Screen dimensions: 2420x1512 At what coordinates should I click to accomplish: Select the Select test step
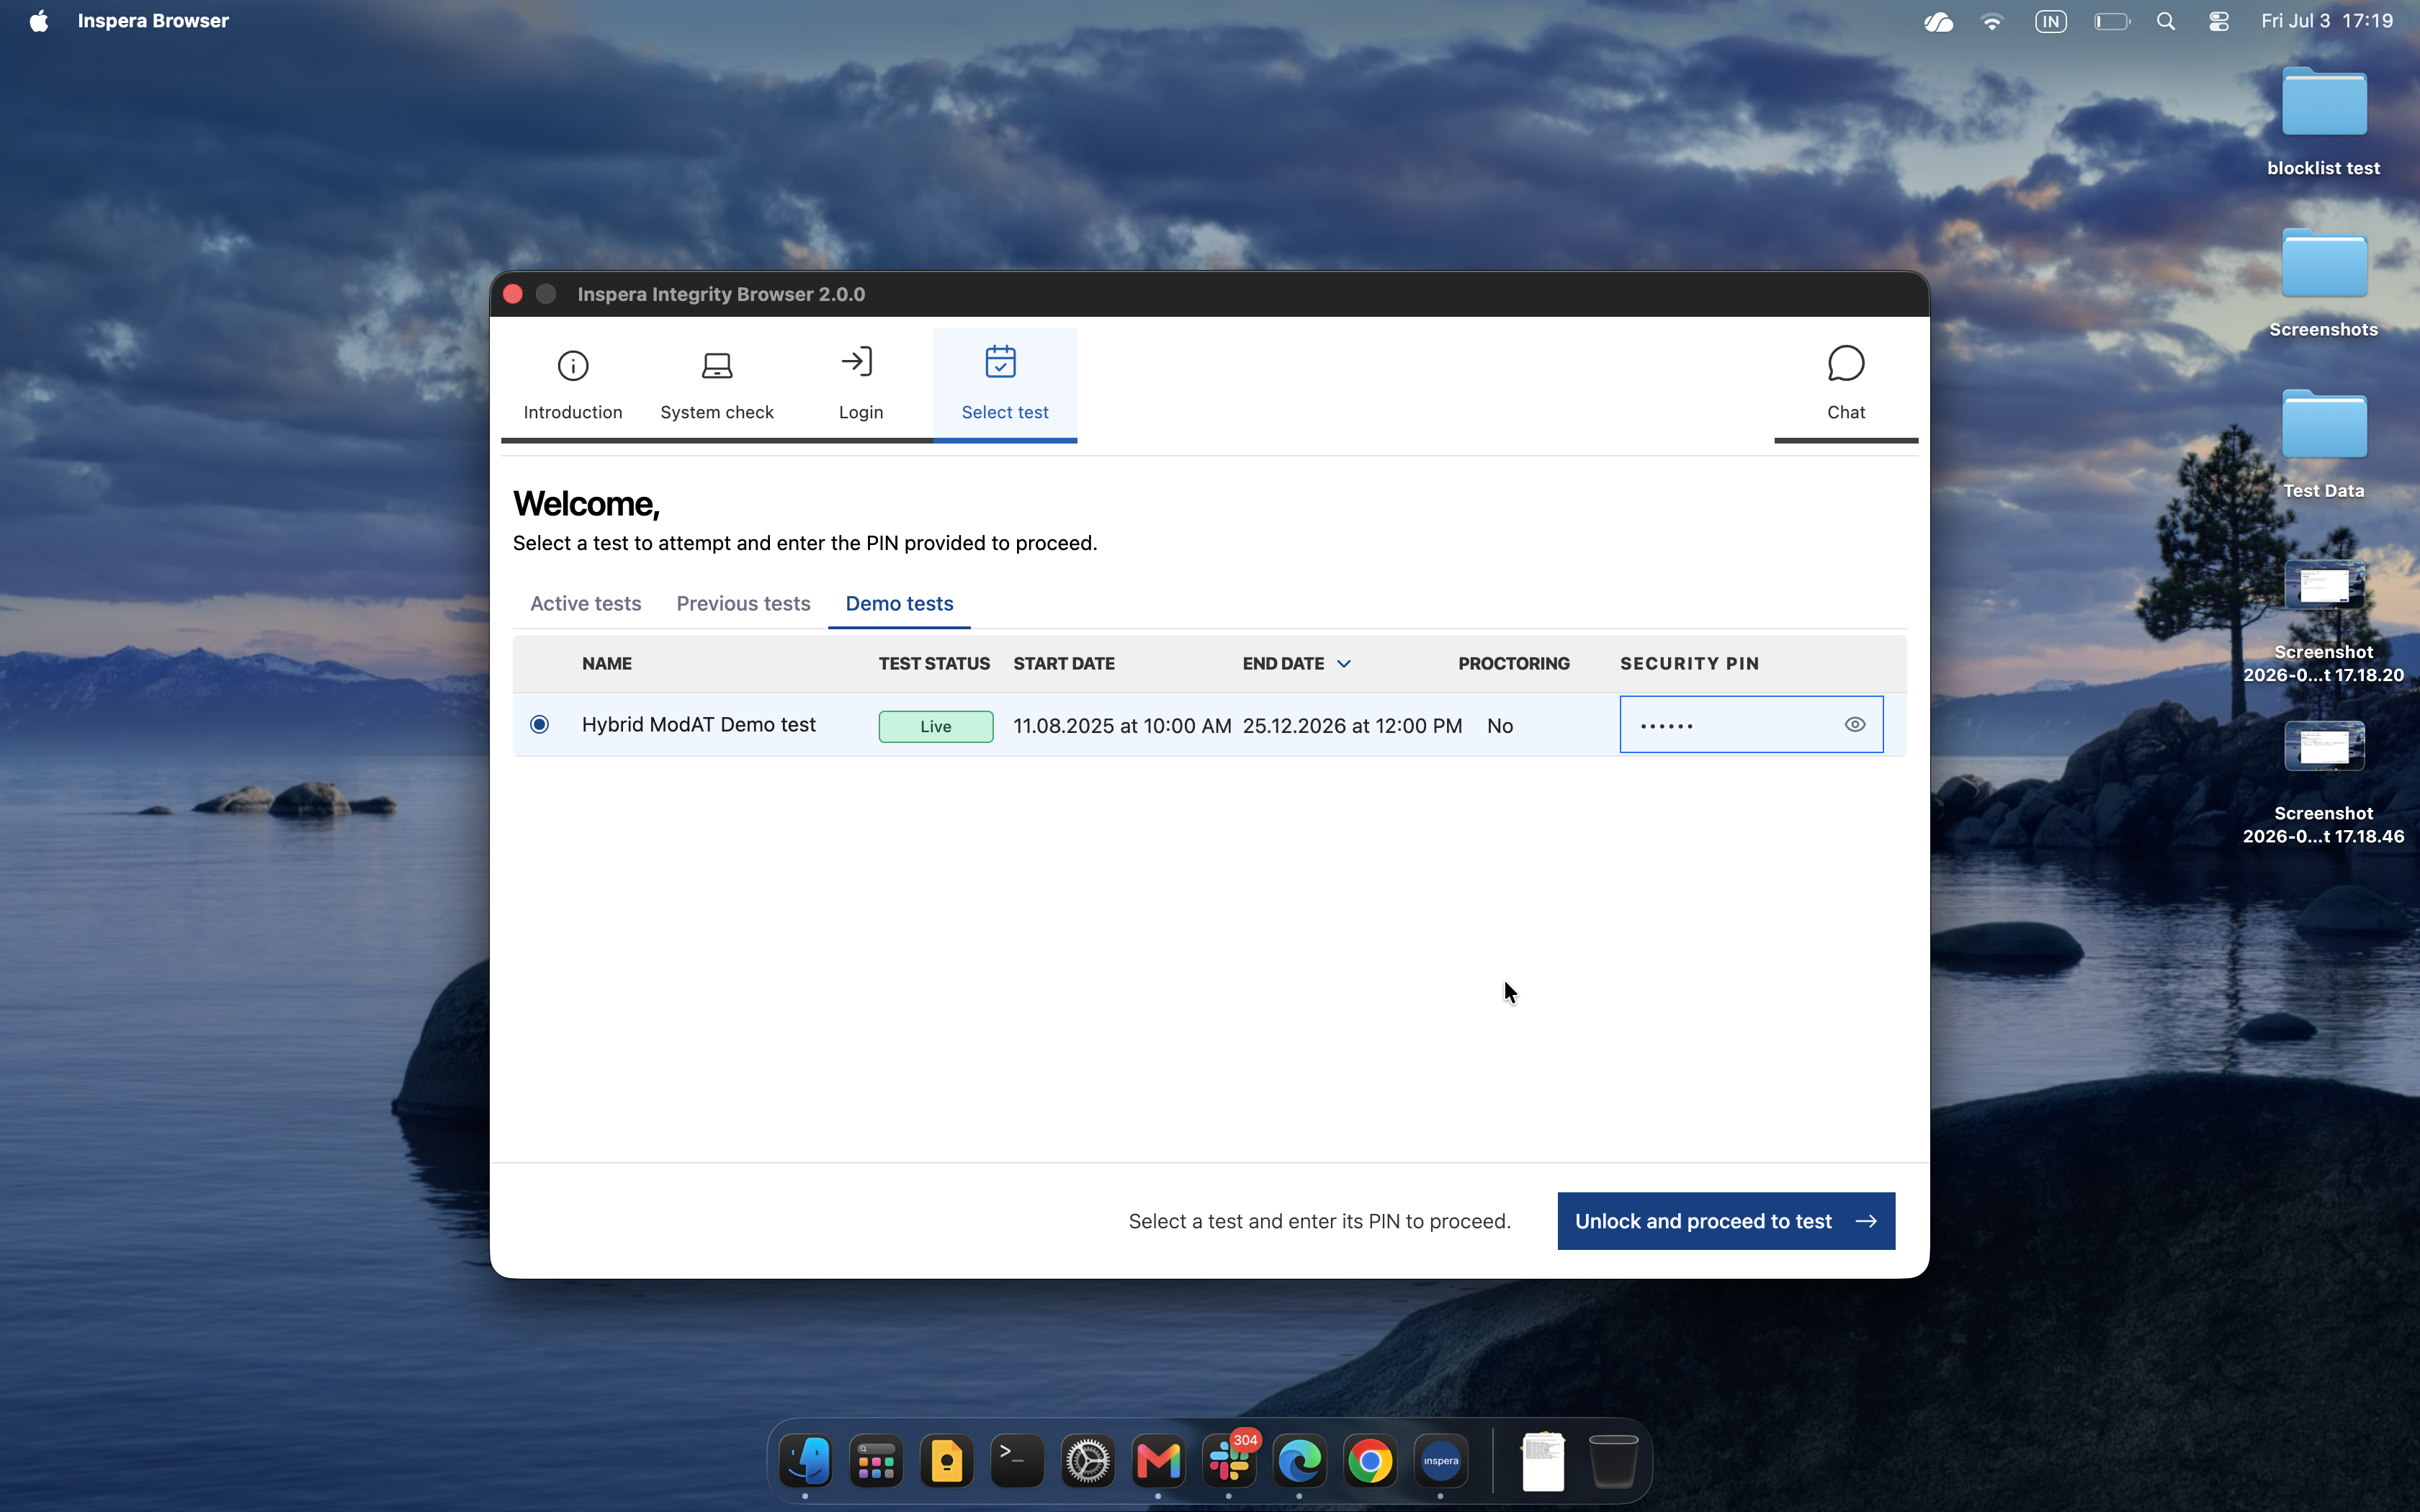[1005, 385]
